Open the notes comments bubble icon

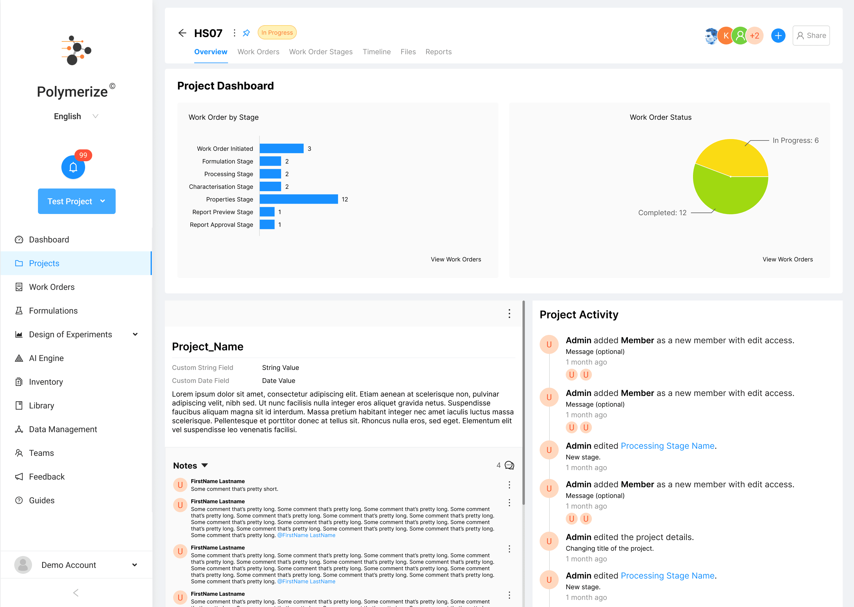pos(509,465)
